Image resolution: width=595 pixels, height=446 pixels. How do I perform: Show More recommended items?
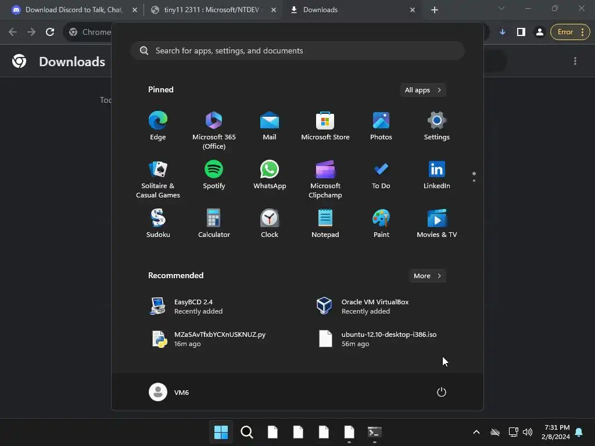coord(427,276)
